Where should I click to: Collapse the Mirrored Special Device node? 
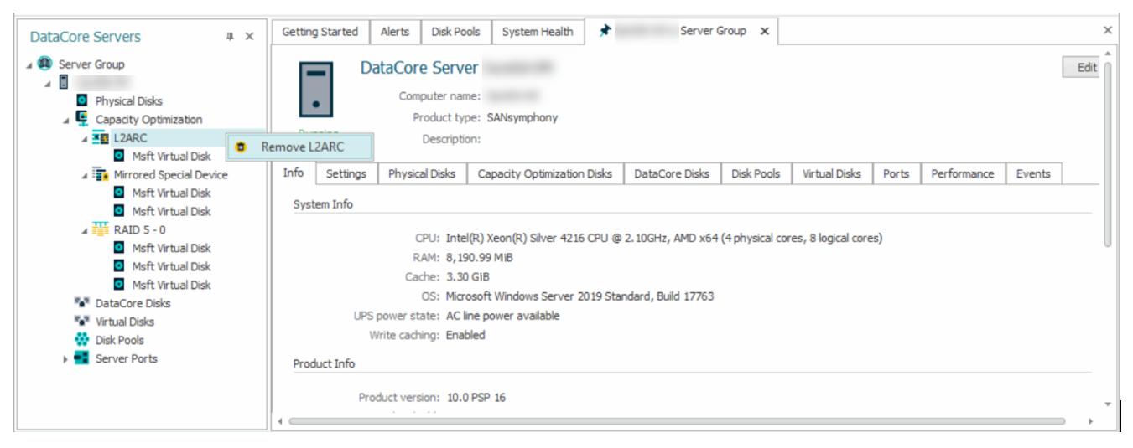point(85,176)
